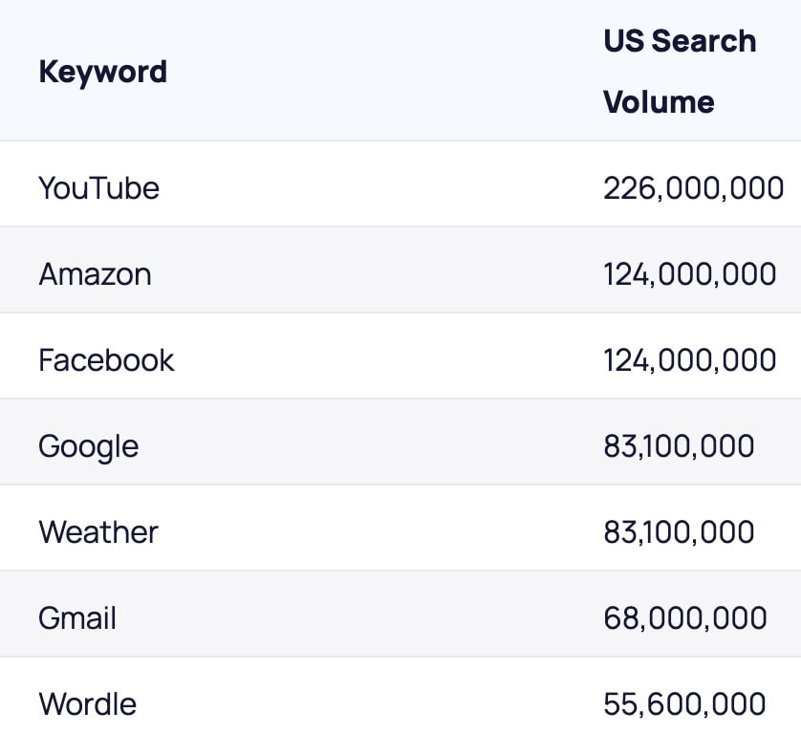The width and height of the screenshot is (801, 734).
Task: Sort by US Search Volume header
Action: (x=680, y=71)
